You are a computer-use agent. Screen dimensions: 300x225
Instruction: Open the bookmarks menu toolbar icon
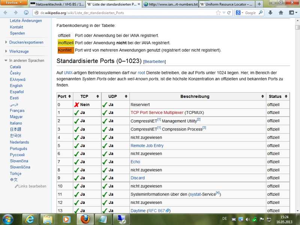pyautogui.click(x=292, y=13)
